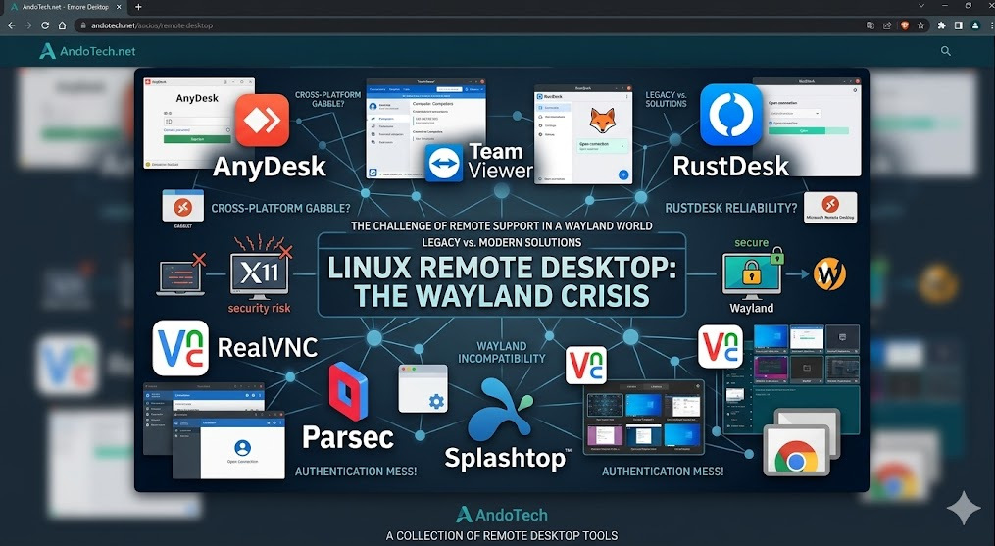Go back to the previous page
This screenshot has height=546, width=995.
[12, 25]
